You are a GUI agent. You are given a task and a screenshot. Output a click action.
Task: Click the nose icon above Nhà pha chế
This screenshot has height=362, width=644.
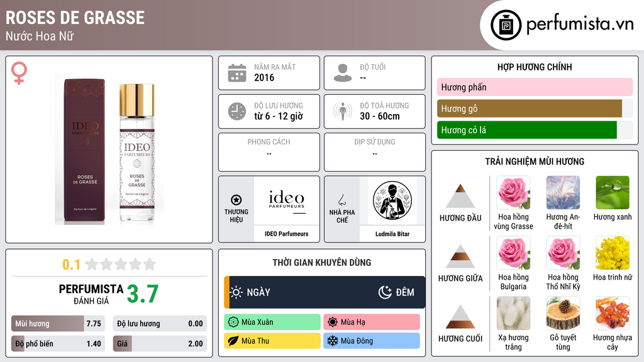pyautogui.click(x=341, y=200)
